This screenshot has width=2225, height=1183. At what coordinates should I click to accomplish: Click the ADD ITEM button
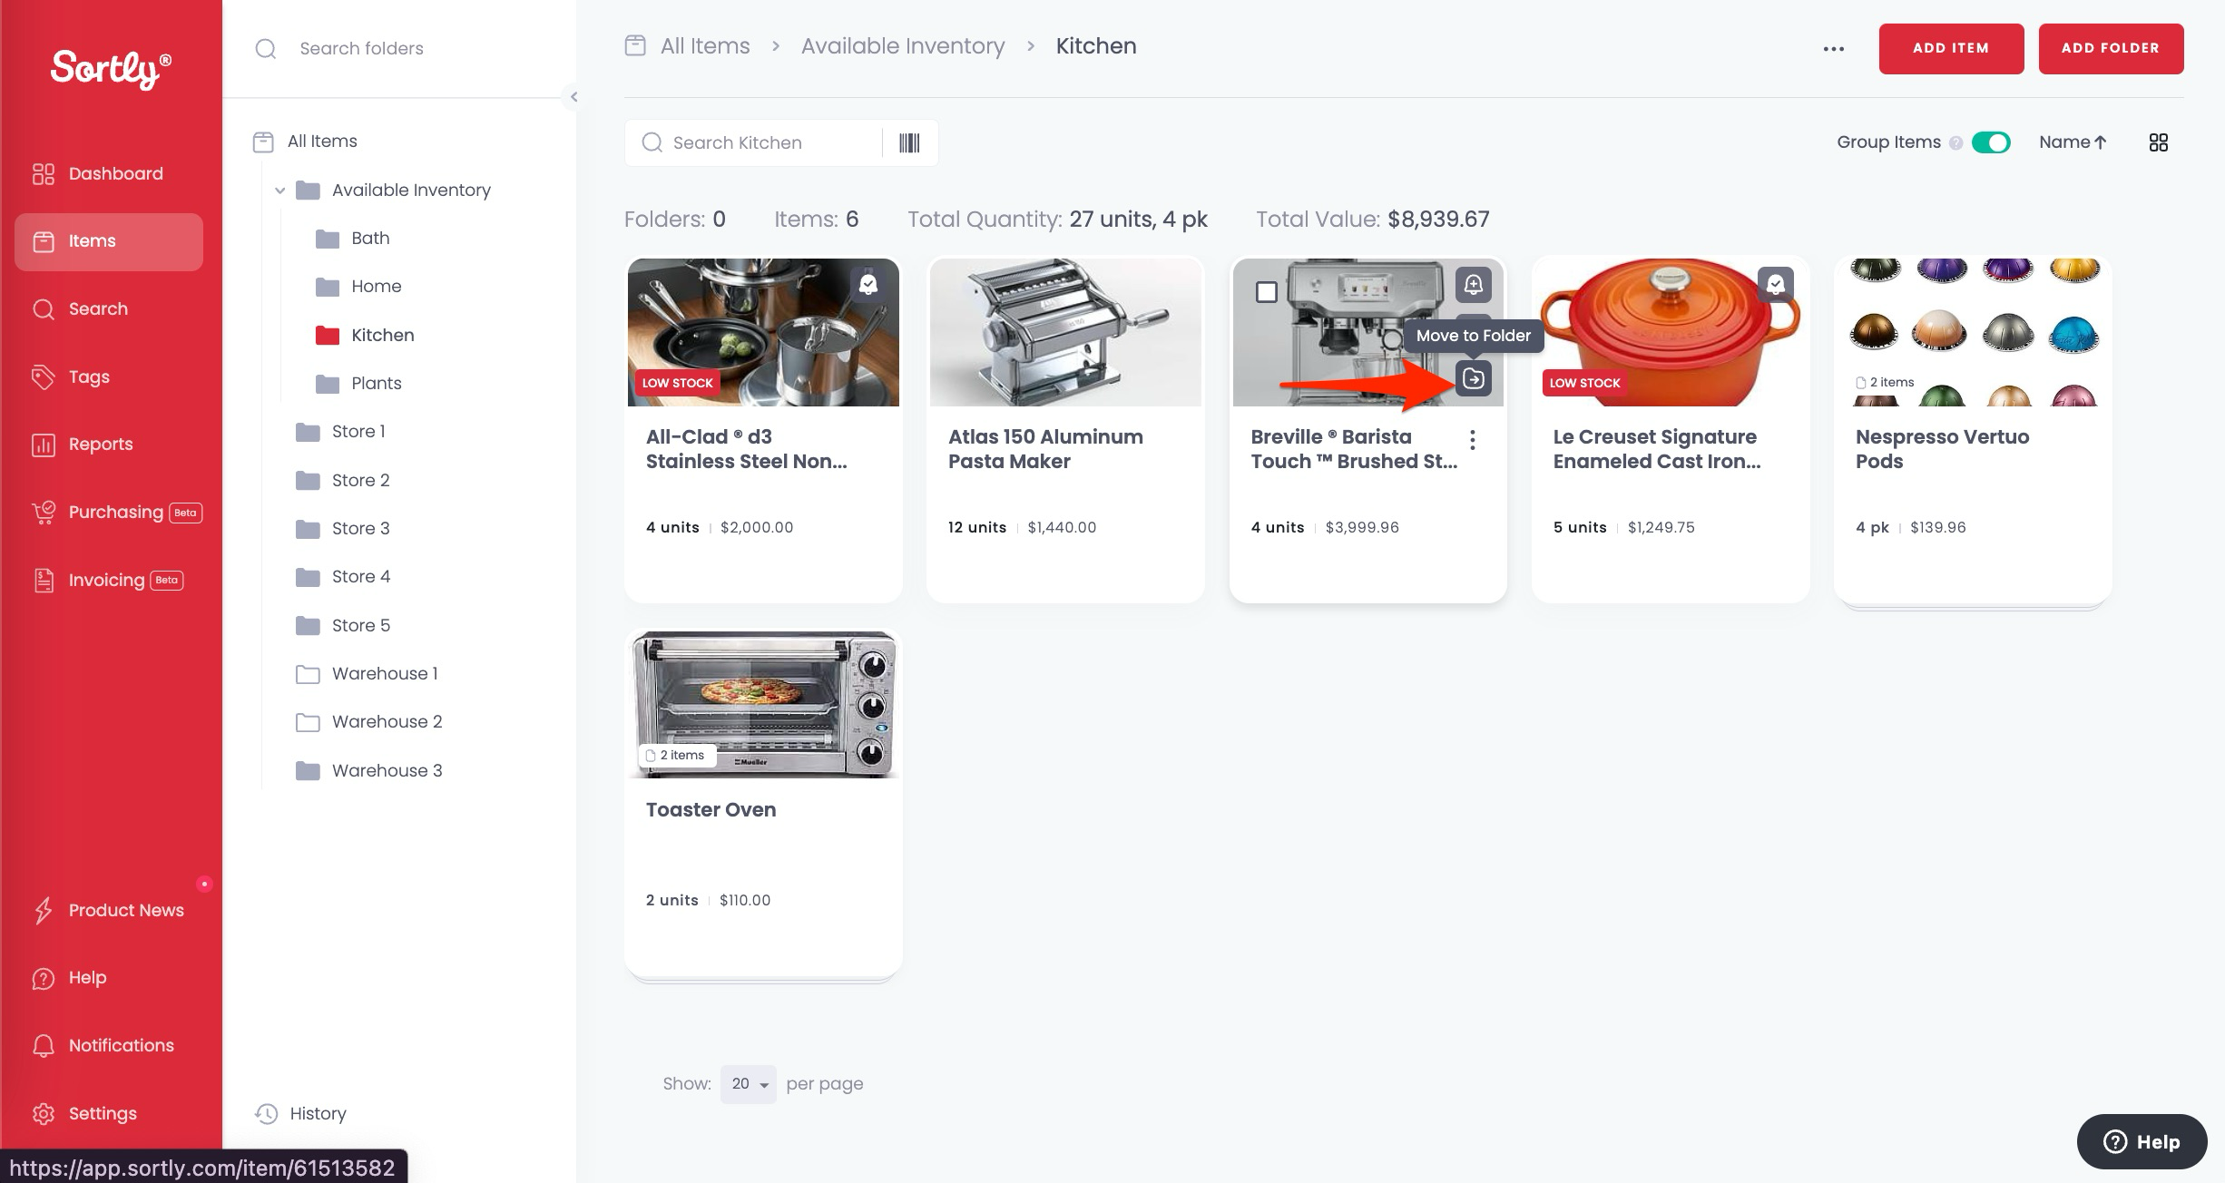click(x=1951, y=49)
